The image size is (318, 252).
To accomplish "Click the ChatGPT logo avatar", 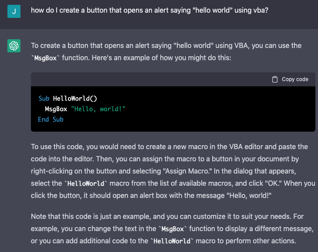I will click(14, 46).
